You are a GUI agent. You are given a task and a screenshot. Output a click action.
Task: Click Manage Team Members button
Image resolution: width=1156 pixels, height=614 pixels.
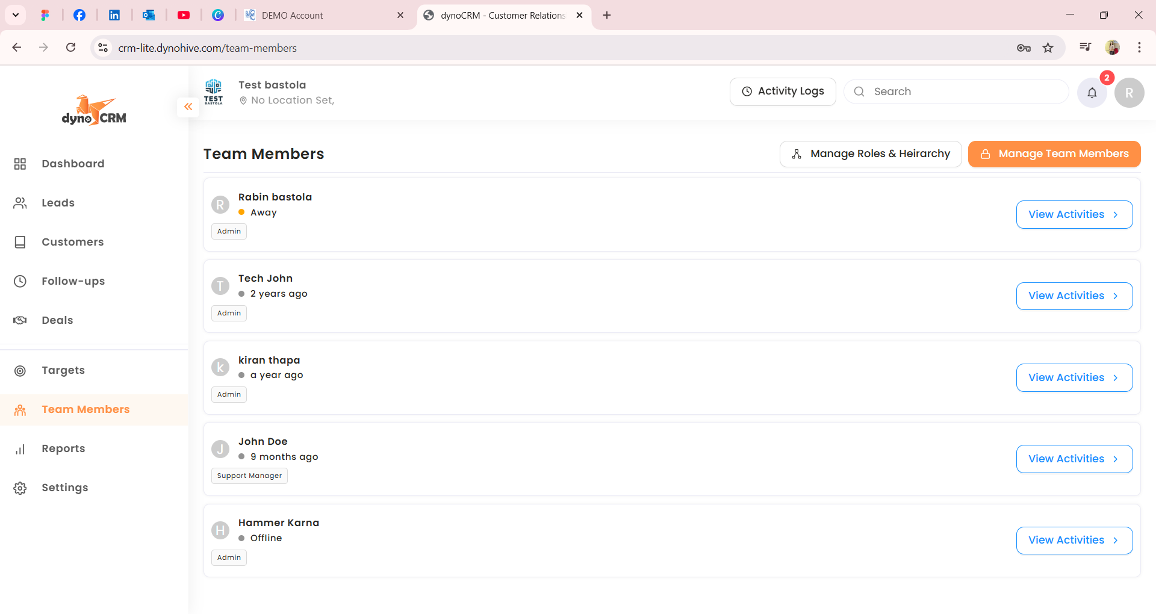pyautogui.click(x=1054, y=154)
